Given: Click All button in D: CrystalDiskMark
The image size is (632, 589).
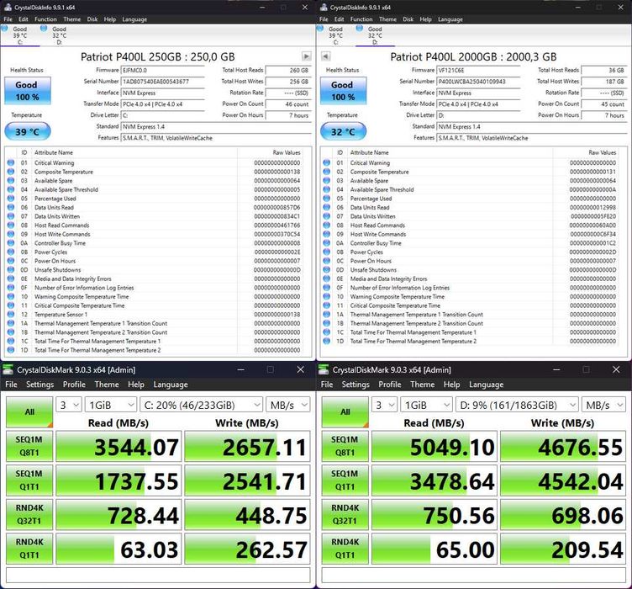Looking at the screenshot, I should point(345,412).
